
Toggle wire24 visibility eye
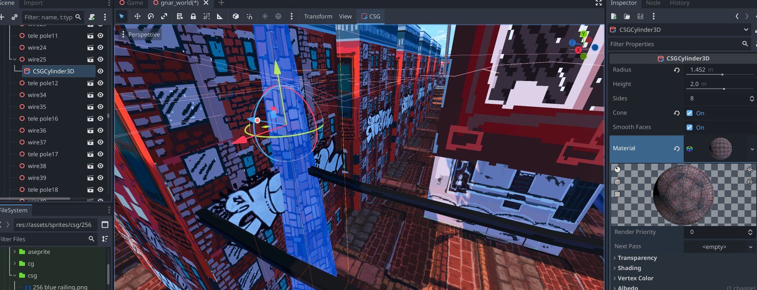tap(100, 47)
